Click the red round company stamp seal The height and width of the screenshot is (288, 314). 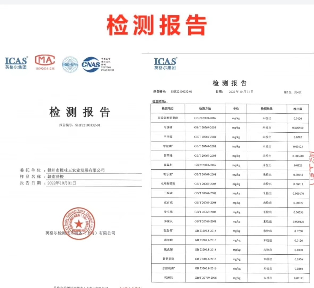79,224
